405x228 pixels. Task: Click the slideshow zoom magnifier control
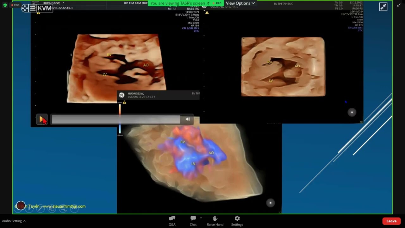tap(63, 208)
